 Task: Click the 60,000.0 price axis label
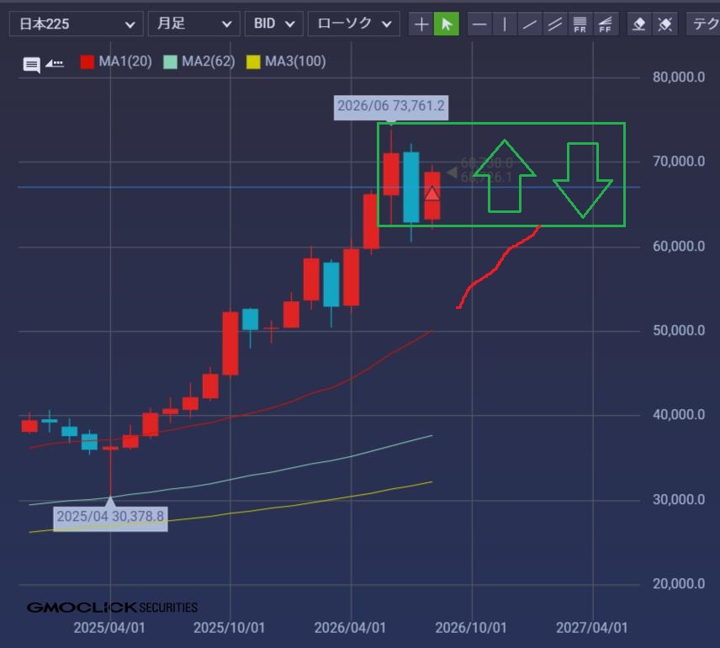click(679, 247)
